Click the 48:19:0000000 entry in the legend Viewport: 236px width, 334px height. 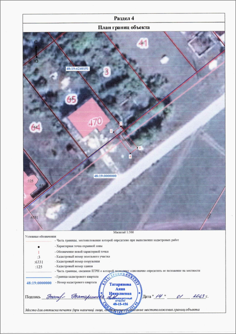click(38, 282)
